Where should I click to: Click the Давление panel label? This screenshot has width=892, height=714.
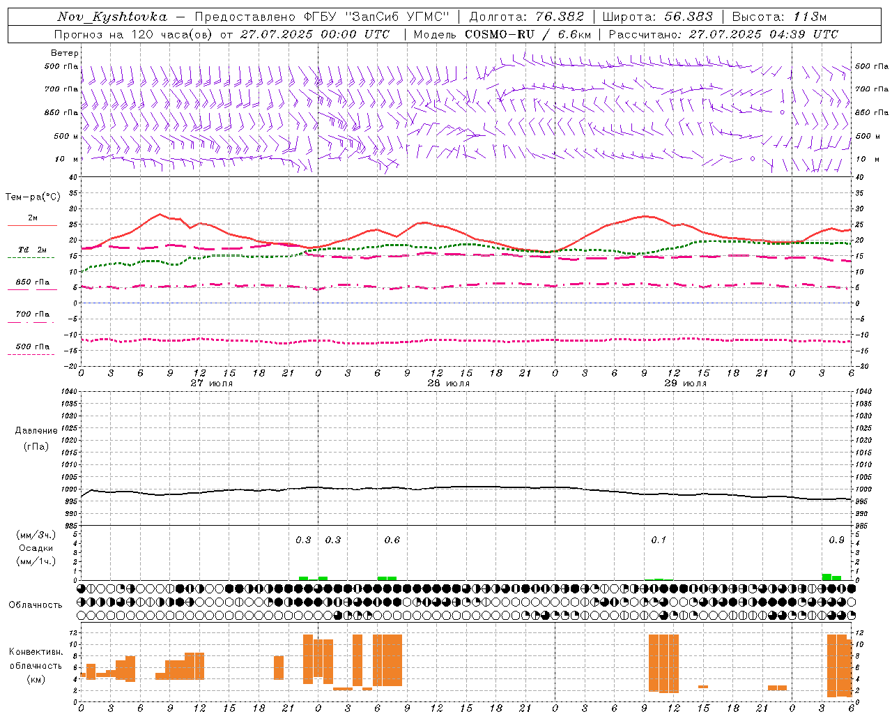pyautogui.click(x=36, y=431)
